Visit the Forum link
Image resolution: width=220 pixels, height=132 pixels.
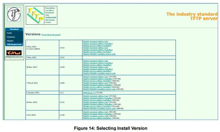click(48, 22)
